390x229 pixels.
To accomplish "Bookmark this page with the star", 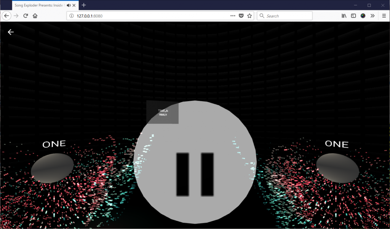I will (x=249, y=16).
